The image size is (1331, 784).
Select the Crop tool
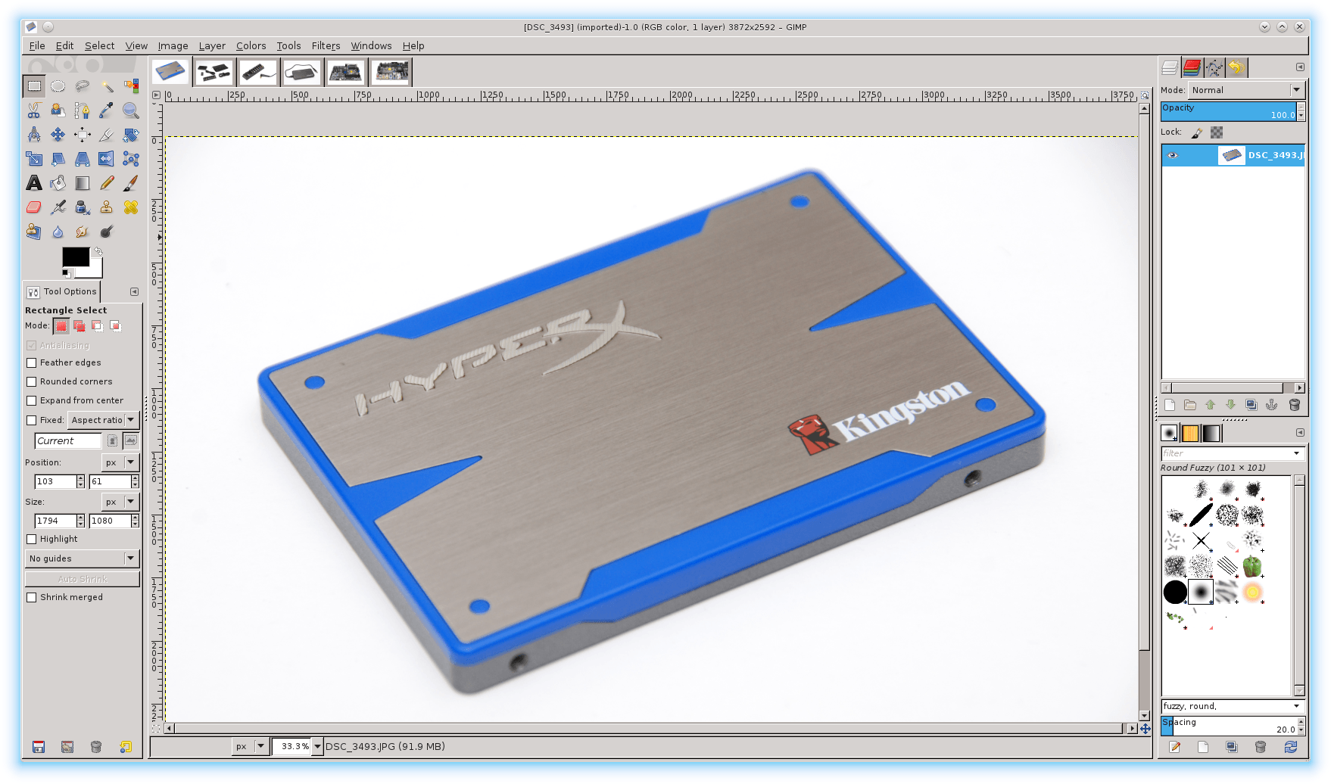click(x=107, y=135)
